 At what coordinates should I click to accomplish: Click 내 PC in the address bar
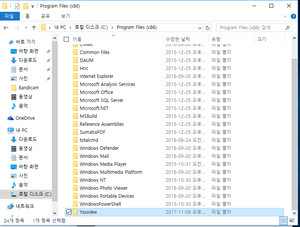60,27
